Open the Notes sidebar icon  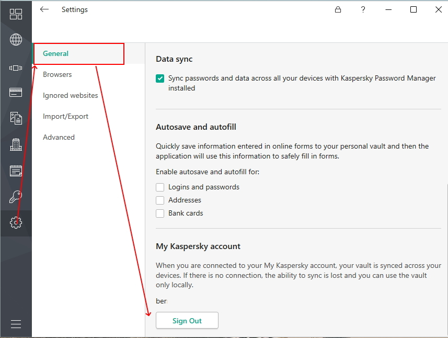16,171
